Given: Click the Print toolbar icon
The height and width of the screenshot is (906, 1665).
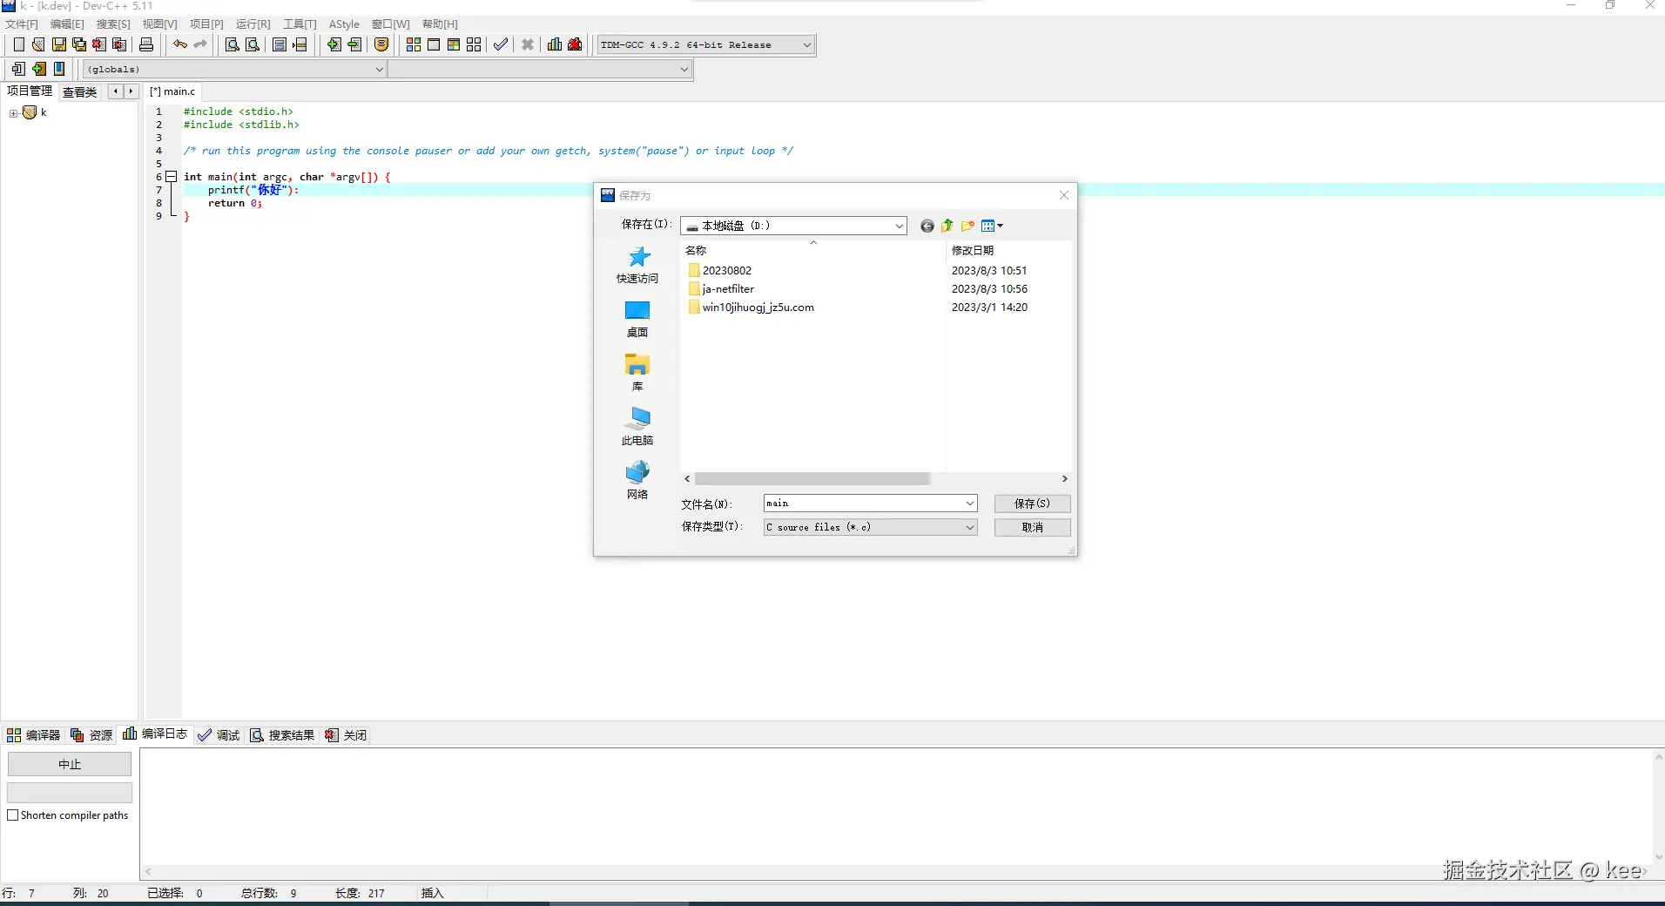Looking at the screenshot, I should 146,44.
